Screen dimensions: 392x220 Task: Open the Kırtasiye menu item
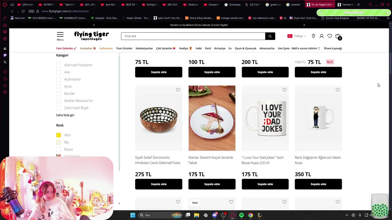pyautogui.click(x=220, y=48)
